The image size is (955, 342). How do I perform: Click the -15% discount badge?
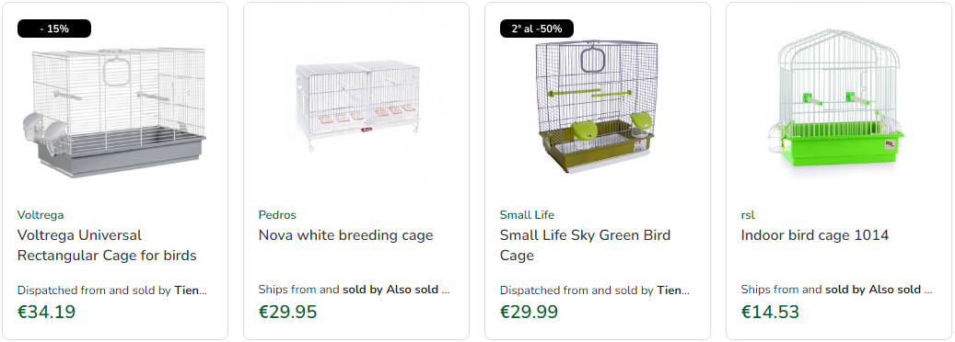[54, 28]
